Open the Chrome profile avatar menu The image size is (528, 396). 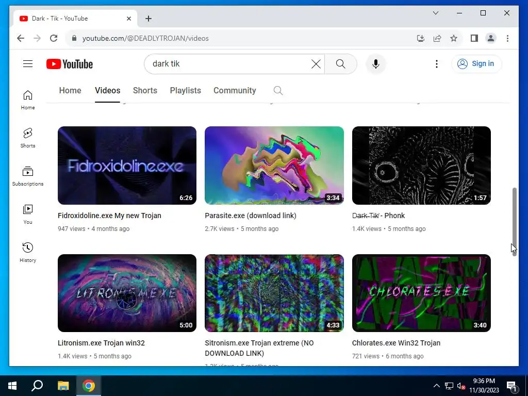491,38
